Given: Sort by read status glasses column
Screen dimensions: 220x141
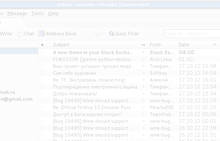Looking at the screenshot, I should point(143,45).
